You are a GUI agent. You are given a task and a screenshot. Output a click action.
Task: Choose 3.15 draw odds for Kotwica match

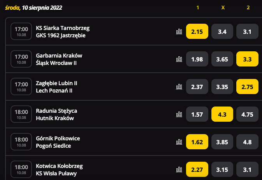222,170
